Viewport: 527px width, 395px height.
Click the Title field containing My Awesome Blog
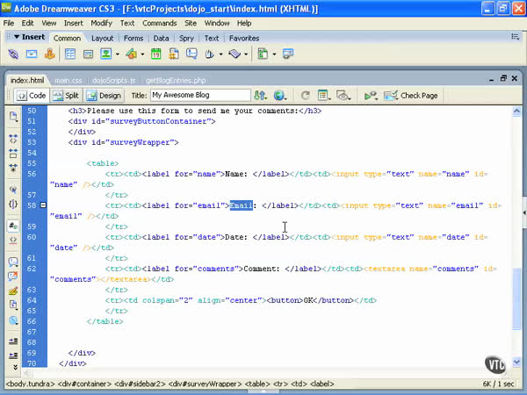coord(199,95)
